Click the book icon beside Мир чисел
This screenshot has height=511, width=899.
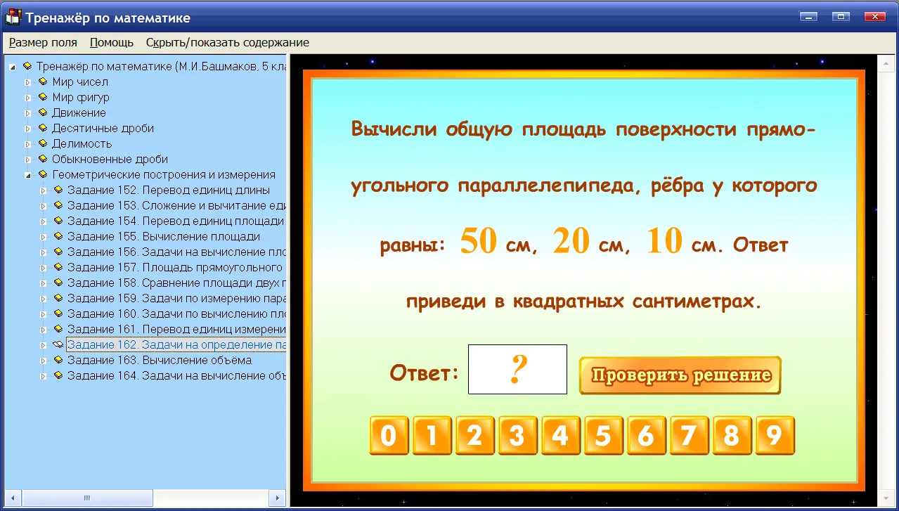[x=42, y=82]
